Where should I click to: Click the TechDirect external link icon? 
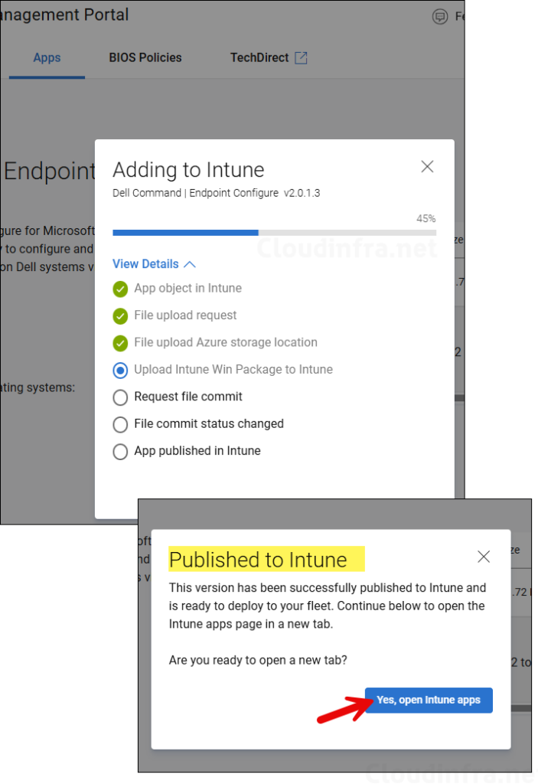click(302, 58)
